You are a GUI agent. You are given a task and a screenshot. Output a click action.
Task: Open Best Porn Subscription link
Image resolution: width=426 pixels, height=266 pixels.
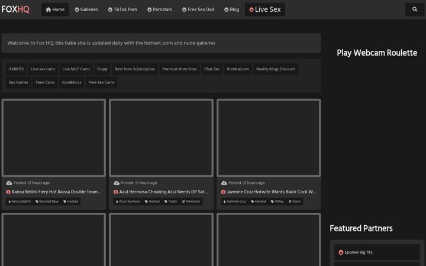(135, 69)
